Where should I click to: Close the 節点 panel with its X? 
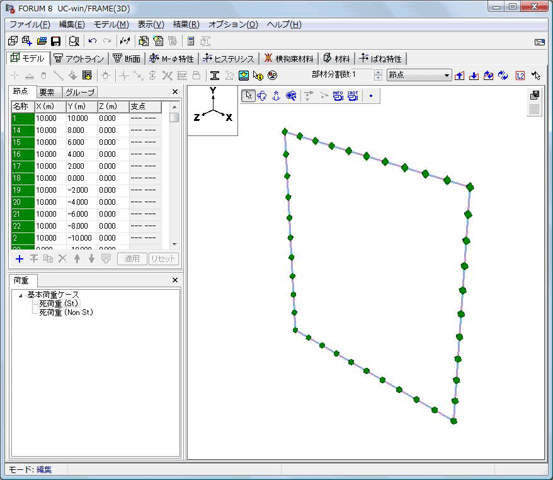point(175,92)
